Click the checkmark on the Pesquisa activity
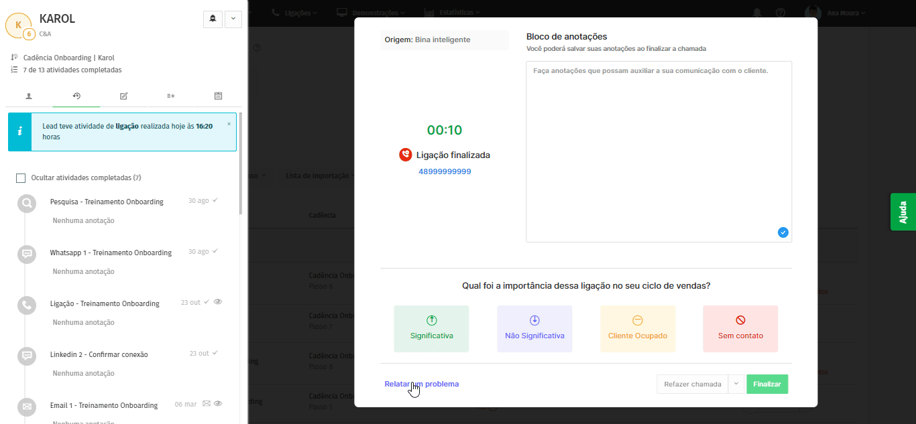 215,200
